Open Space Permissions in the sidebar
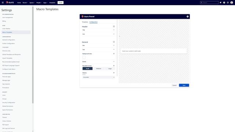 coord(7,110)
